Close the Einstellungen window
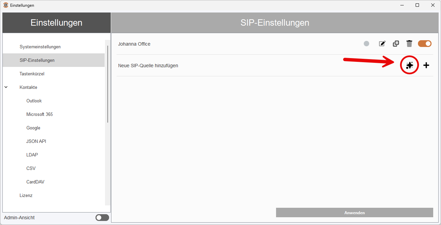The width and height of the screenshot is (441, 225). click(x=433, y=5)
